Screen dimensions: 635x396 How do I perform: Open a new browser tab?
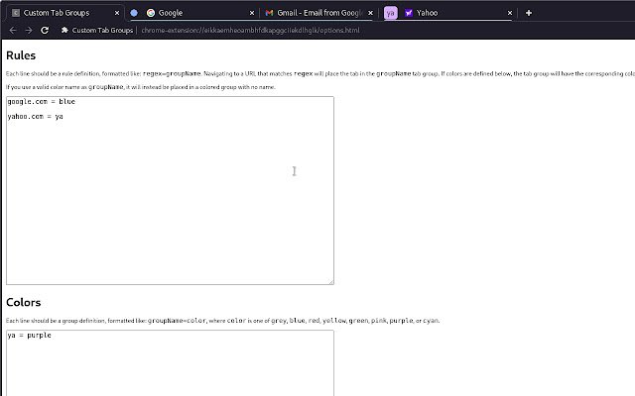tap(529, 13)
